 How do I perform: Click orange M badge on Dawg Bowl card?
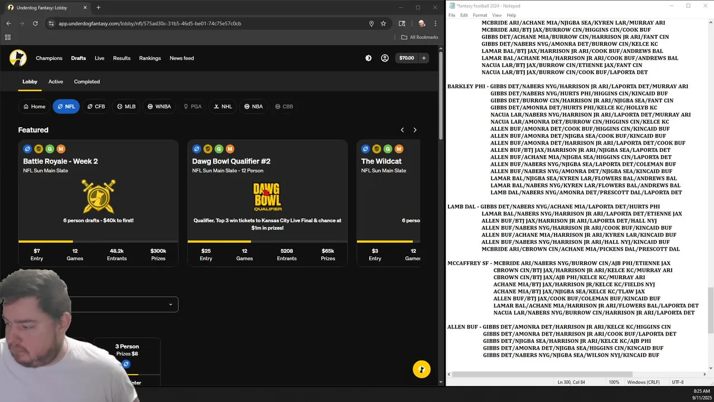click(x=230, y=149)
